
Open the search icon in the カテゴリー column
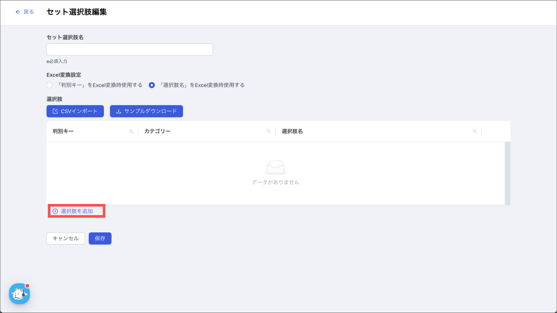[x=269, y=131]
